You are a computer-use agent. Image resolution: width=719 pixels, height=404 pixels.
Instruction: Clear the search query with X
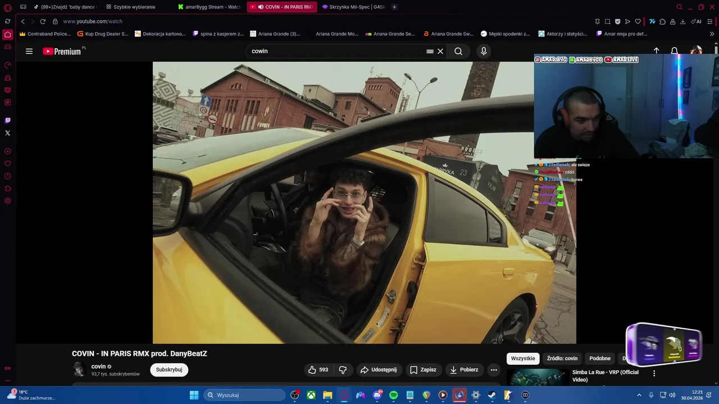tap(440, 51)
